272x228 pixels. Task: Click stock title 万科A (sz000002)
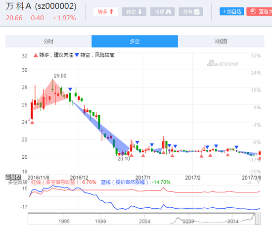(41, 6)
